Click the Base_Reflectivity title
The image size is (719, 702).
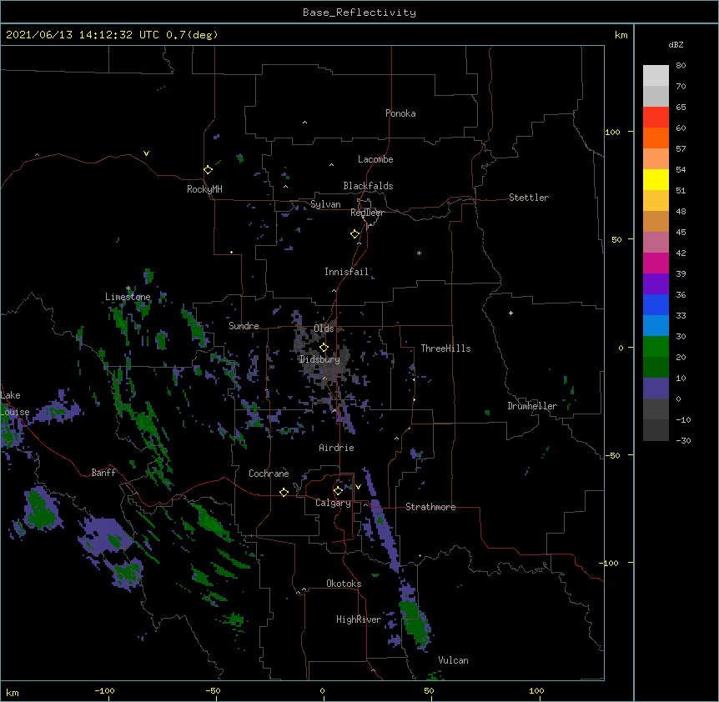(x=359, y=13)
